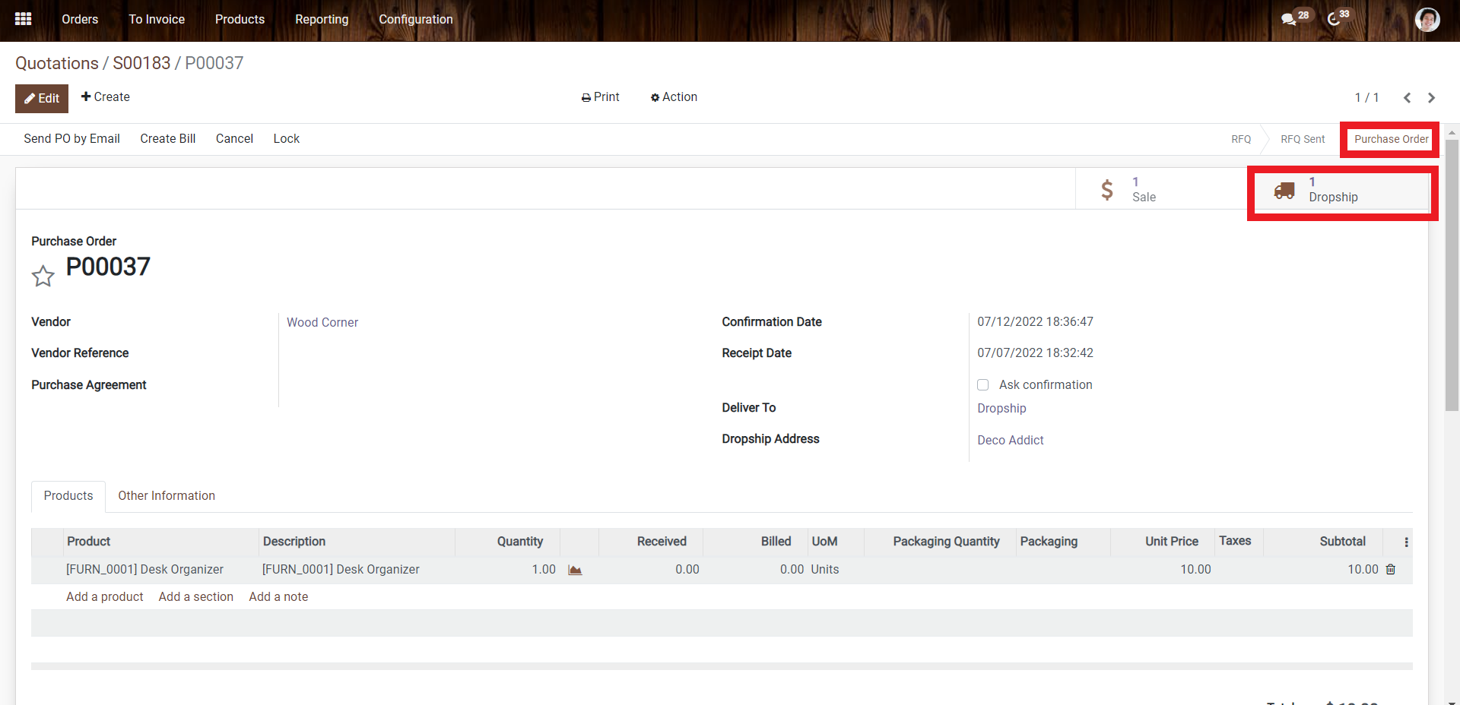This screenshot has height=705, width=1460.
Task: Open the user avatar menu
Action: 1427,19
